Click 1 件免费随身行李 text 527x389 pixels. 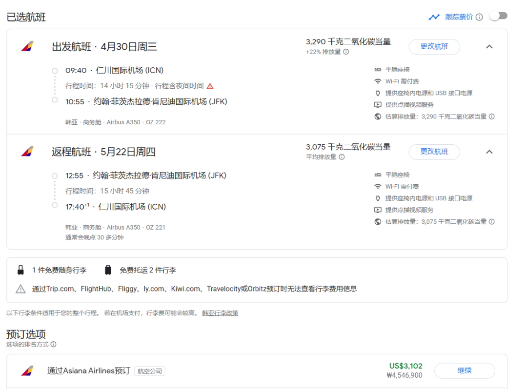point(60,270)
